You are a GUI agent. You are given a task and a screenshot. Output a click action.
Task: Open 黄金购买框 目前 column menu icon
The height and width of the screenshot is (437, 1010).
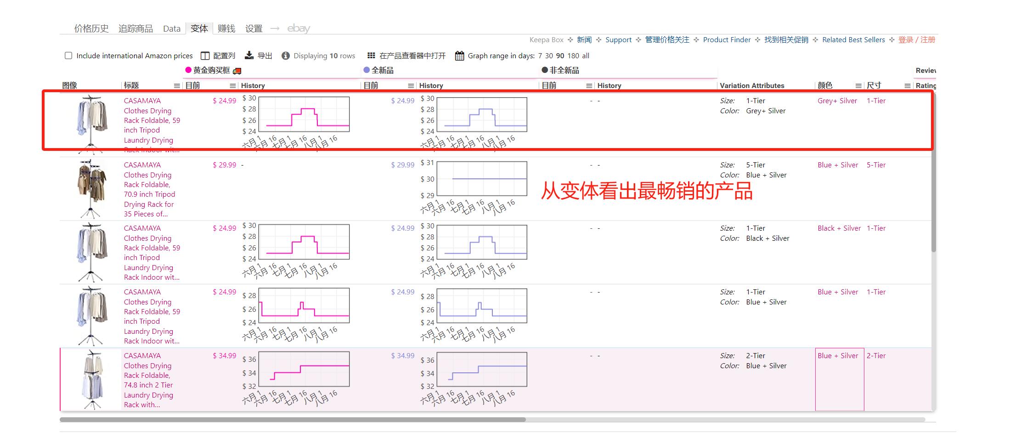tap(233, 86)
